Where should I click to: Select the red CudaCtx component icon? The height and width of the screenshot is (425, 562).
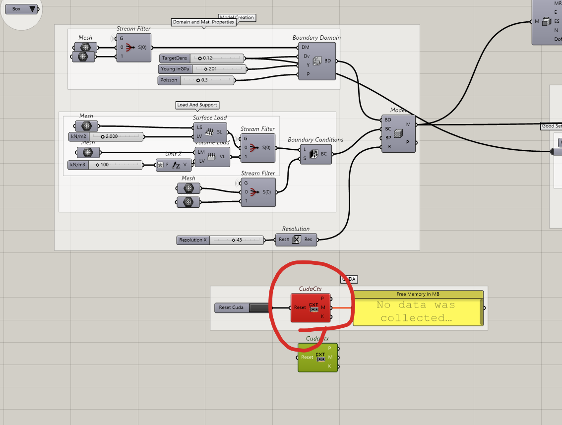[313, 307]
